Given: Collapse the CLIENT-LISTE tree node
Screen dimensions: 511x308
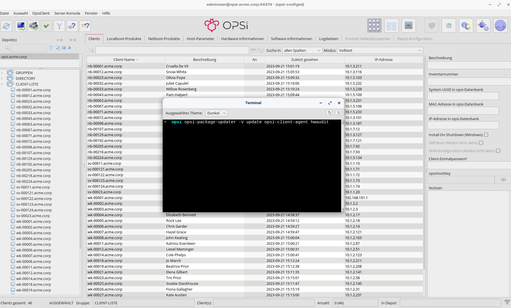Looking at the screenshot, I should [2, 84].
